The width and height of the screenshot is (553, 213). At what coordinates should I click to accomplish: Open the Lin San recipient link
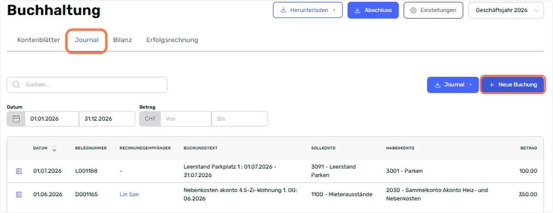coord(129,195)
